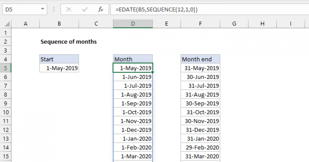
Task: Select column H header
Action: tap(262, 24)
